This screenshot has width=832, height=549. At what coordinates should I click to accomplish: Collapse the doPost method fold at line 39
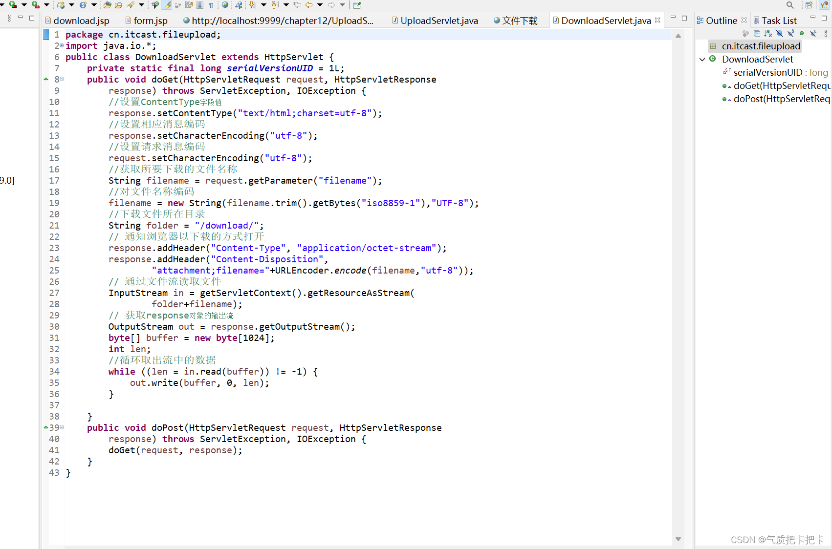pos(62,427)
